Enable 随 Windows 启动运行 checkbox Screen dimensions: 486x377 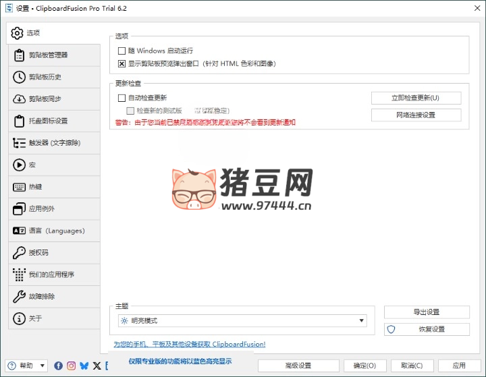[x=122, y=51]
